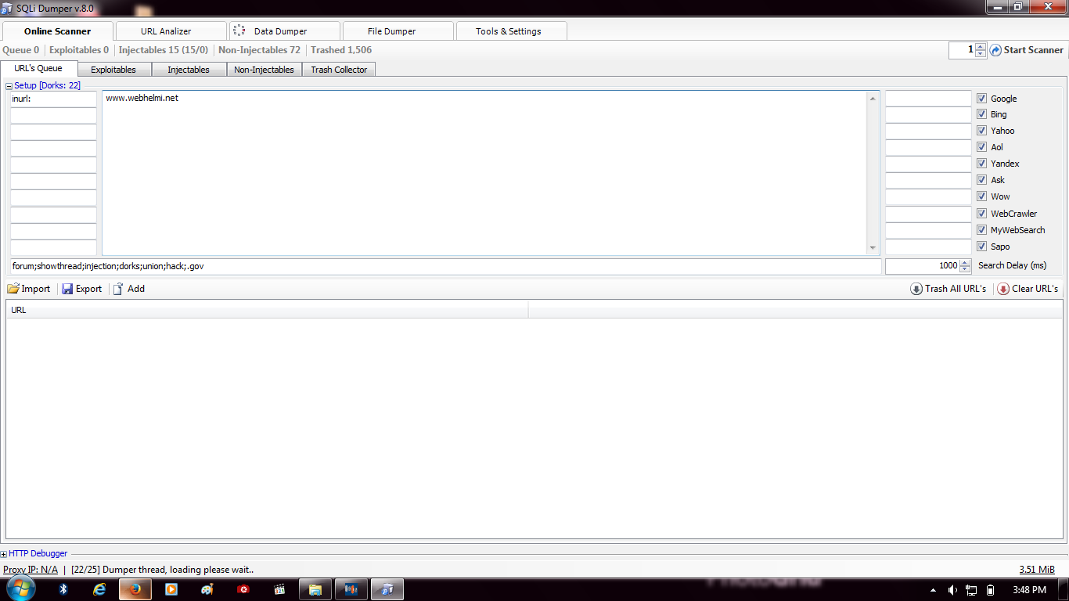Screen dimensions: 1069x601
Task: Click the URL column header
Action: 267,310
